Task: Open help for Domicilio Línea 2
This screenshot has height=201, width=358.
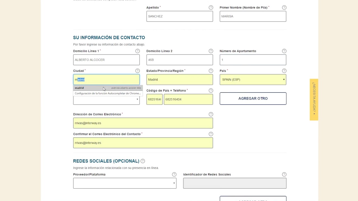Action: tap(211, 51)
